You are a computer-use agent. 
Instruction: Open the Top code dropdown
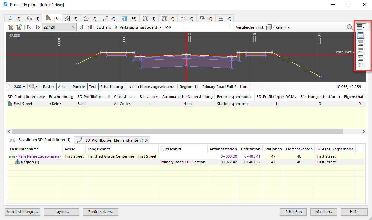(x=197, y=27)
